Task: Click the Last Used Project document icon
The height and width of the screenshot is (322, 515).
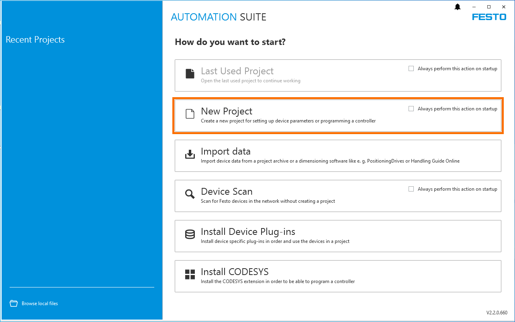Action: click(x=190, y=74)
